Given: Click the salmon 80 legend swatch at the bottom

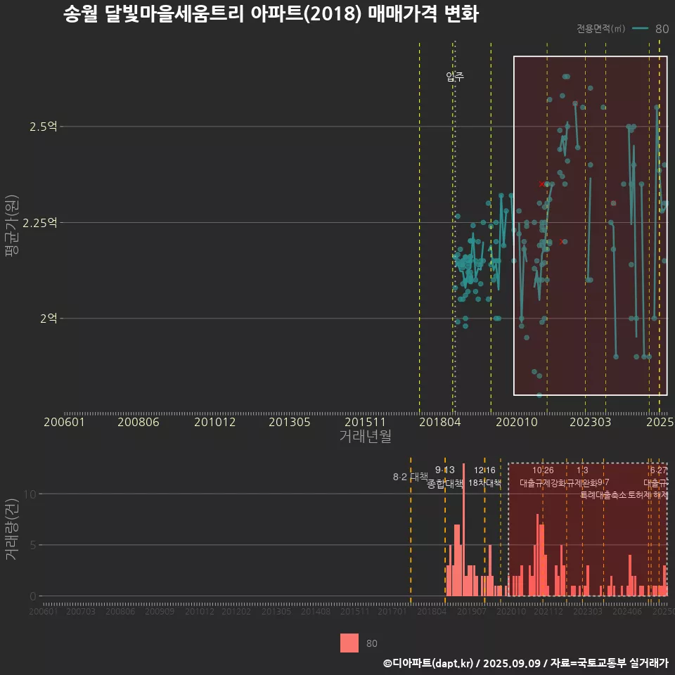Looking at the screenshot, I should [349, 643].
